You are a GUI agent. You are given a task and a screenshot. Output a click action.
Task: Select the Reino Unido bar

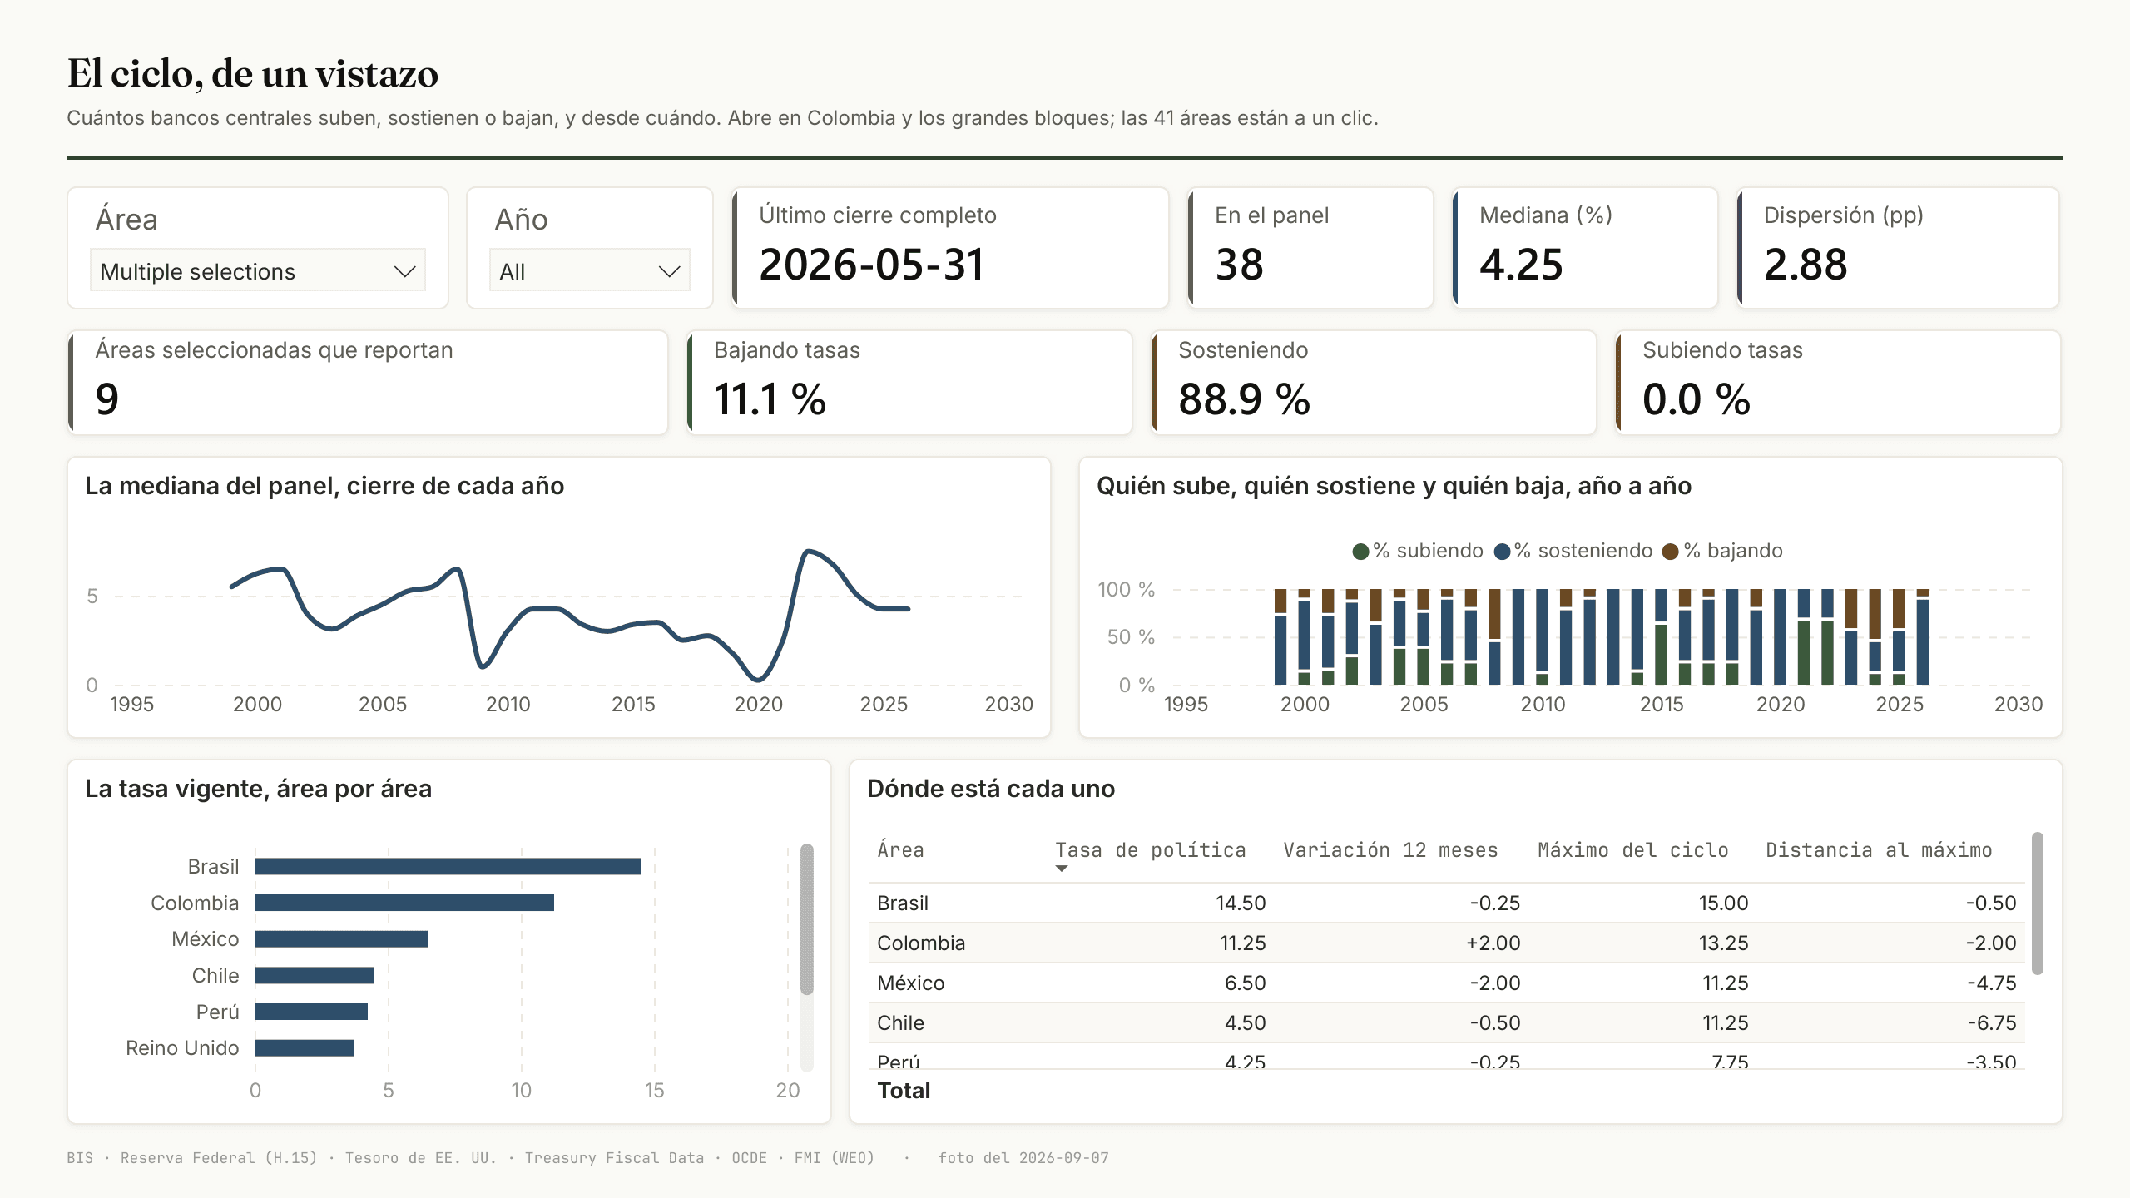tap(305, 1048)
